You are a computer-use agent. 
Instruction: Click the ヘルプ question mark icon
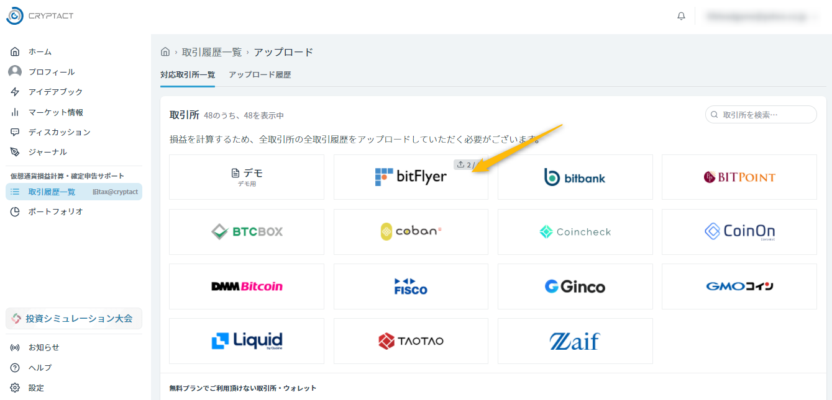point(15,368)
